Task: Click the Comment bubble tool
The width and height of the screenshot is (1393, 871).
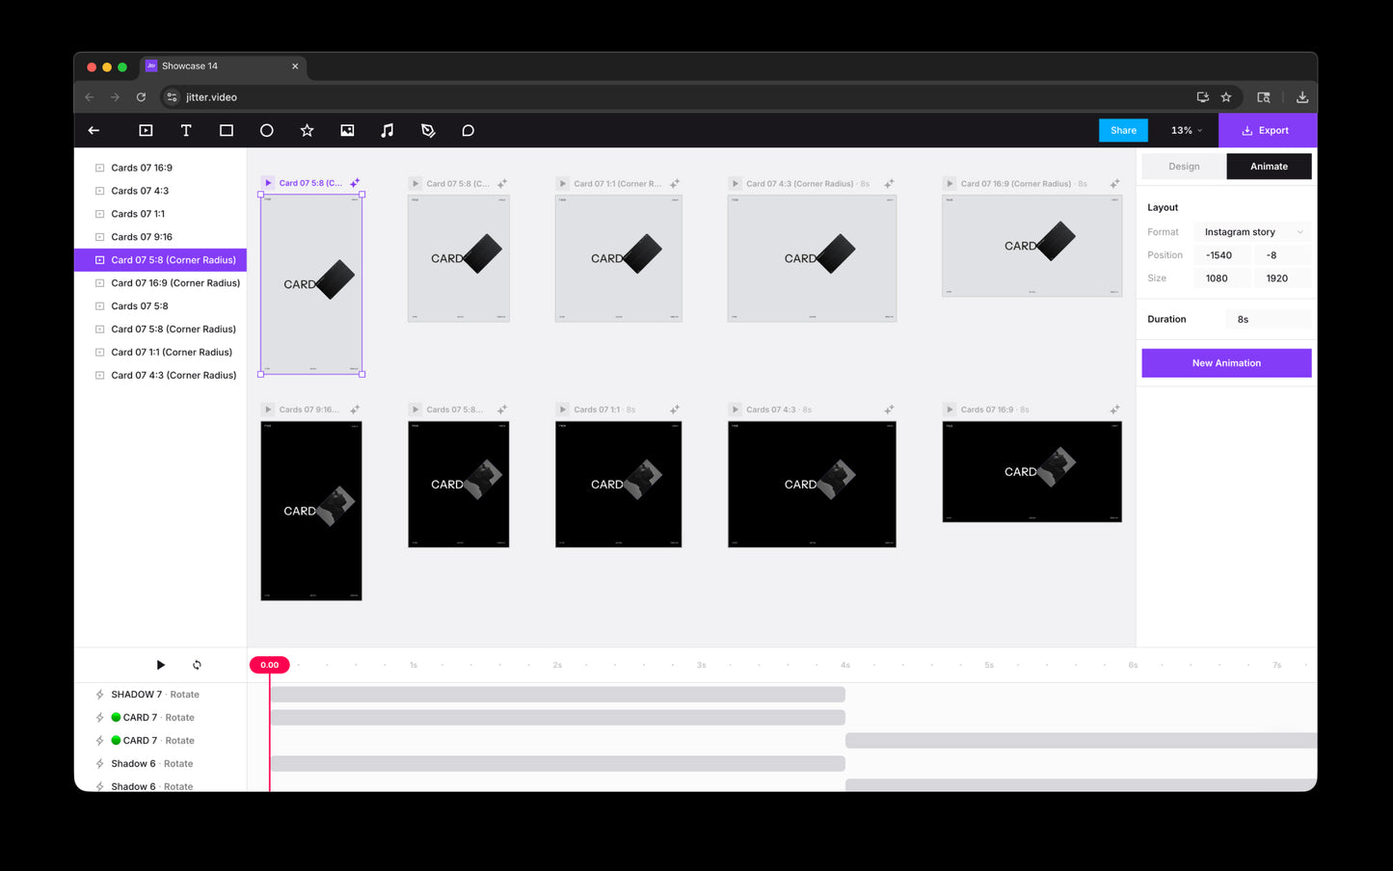Action: pos(469,130)
